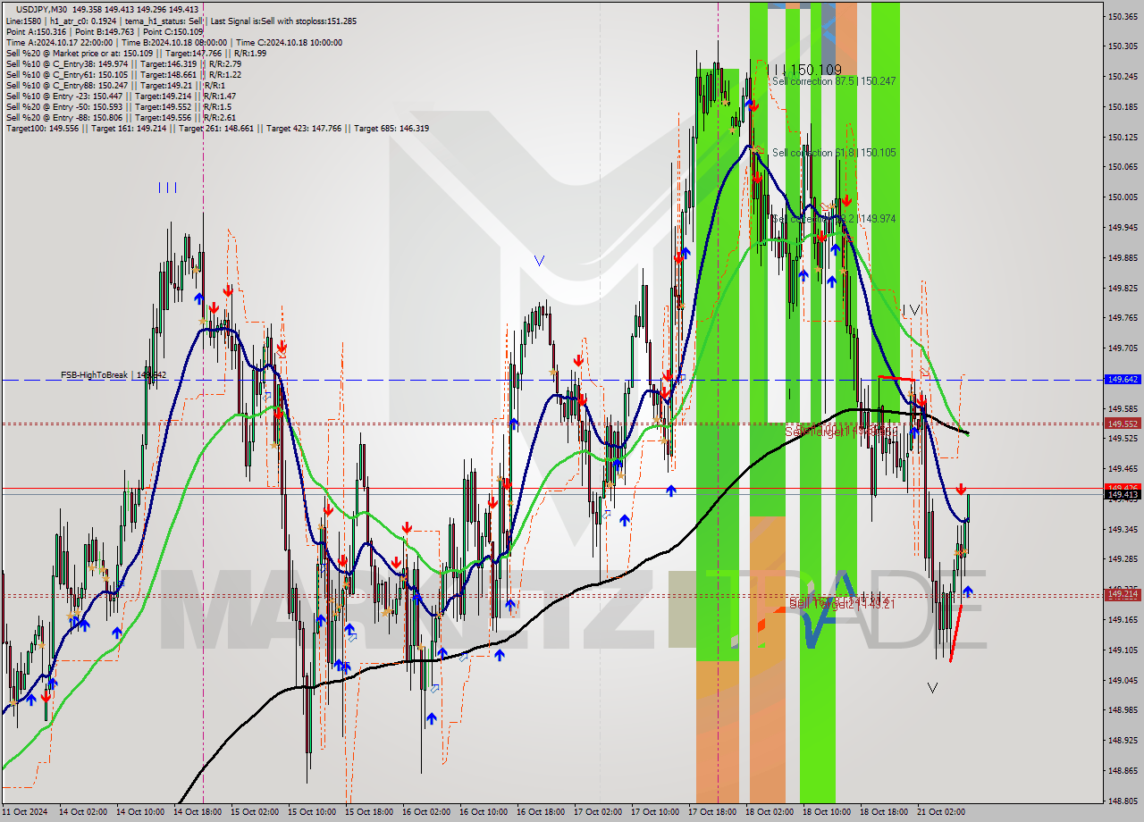Click the 17 Oct 02:00 time label
The width and height of the screenshot is (1144, 822).
596,812
